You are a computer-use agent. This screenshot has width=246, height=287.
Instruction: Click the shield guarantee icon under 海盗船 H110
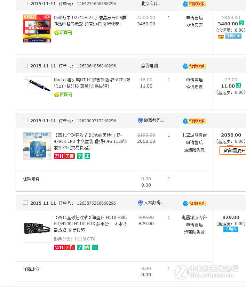87,247
